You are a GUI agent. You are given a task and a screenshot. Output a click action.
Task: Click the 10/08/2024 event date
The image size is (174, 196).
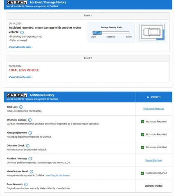coord(15,66)
